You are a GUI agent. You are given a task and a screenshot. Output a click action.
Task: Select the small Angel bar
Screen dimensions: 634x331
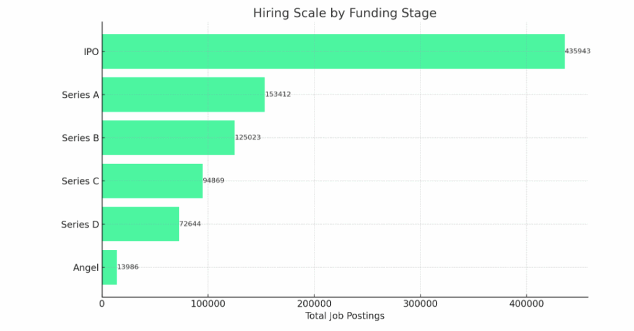[x=110, y=267]
